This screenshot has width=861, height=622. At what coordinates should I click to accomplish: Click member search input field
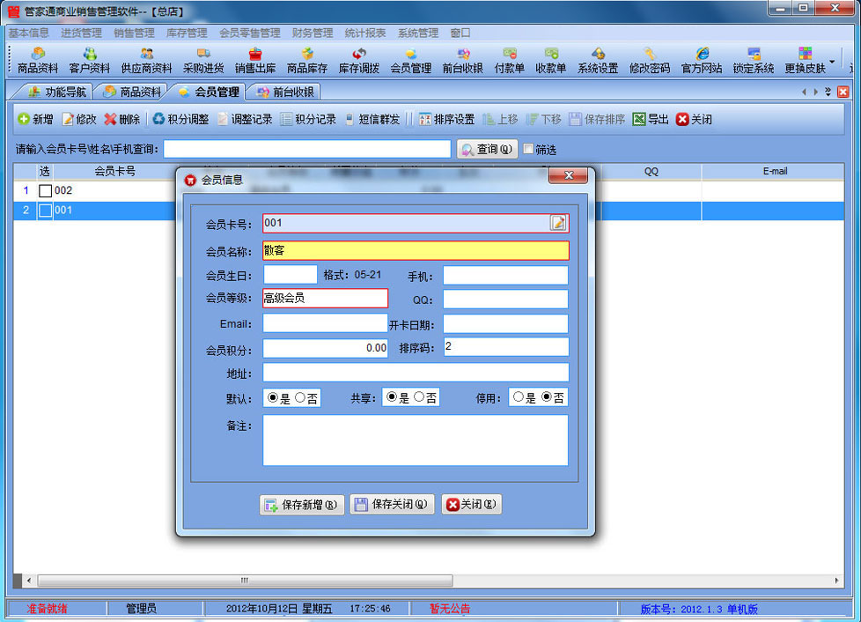(x=307, y=148)
